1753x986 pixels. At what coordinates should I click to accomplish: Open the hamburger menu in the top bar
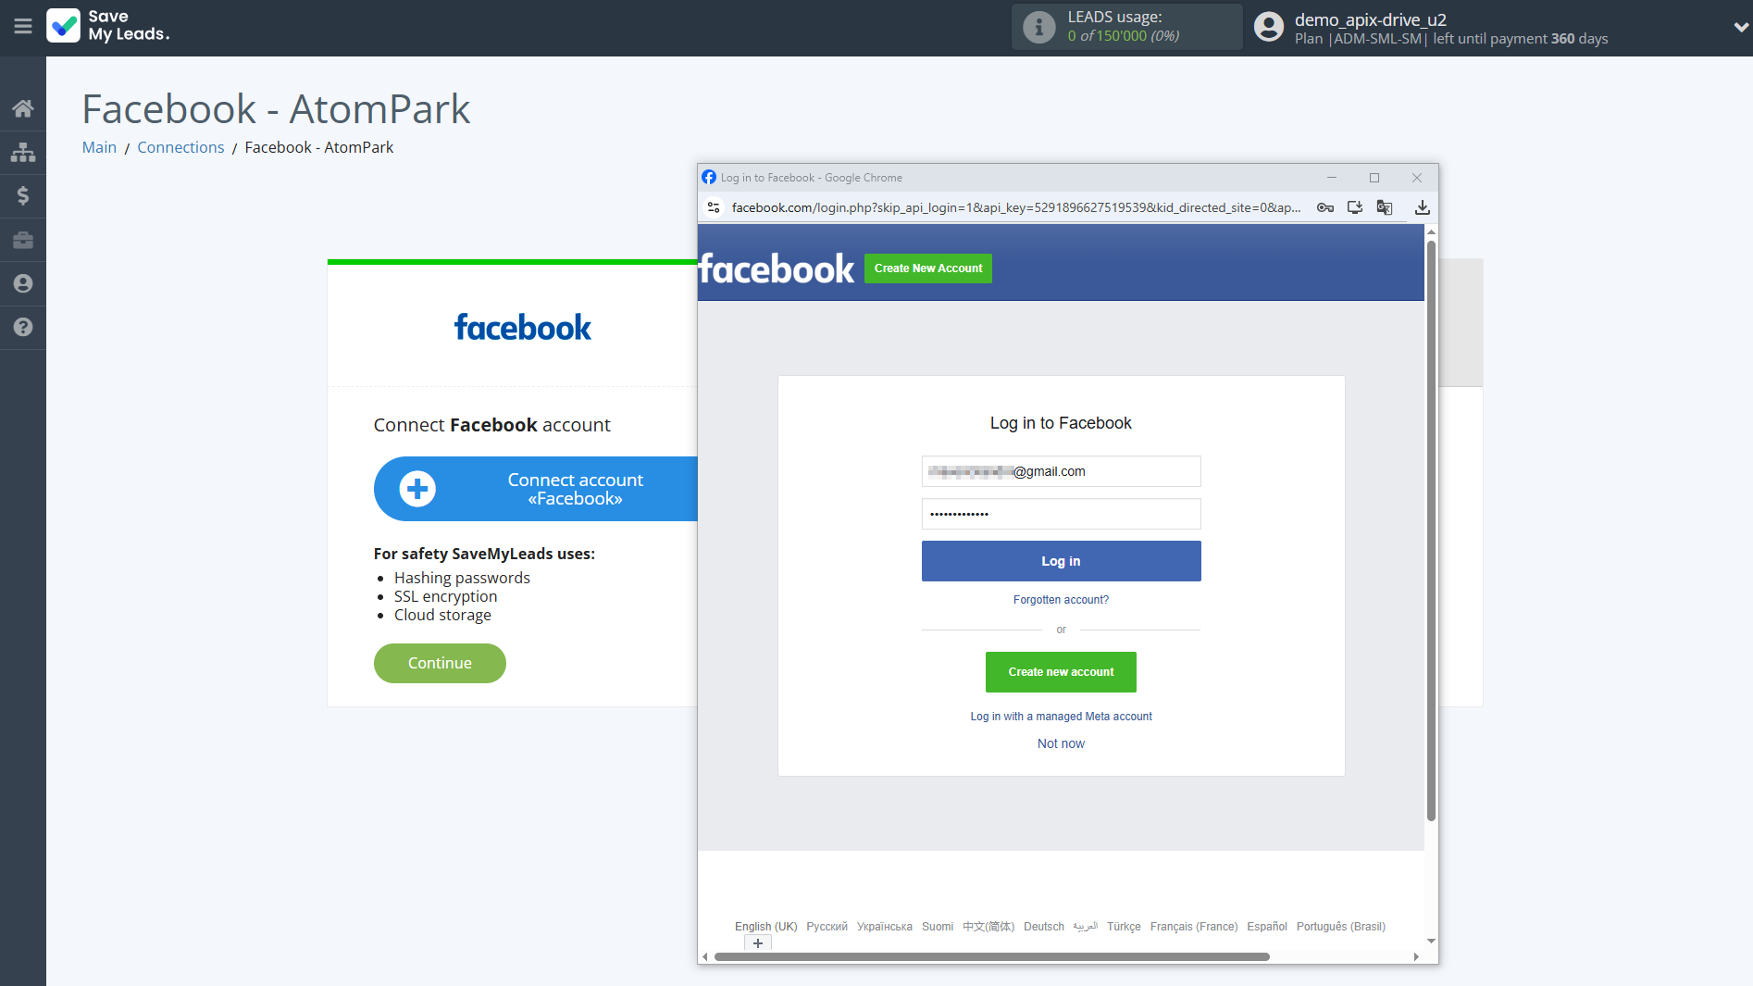click(x=23, y=27)
